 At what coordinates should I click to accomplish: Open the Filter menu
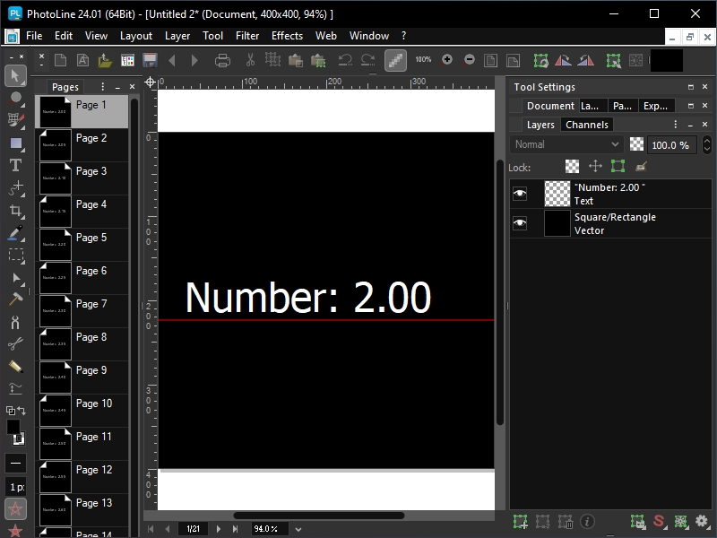247,36
